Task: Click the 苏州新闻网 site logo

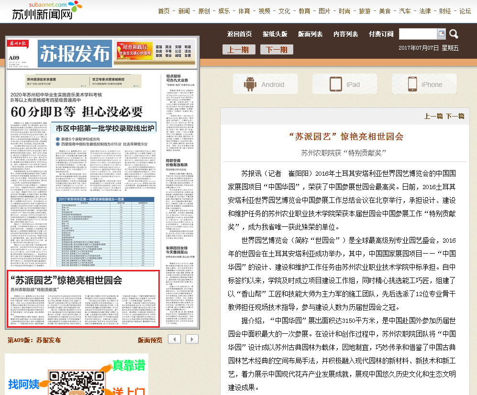Action: tap(46, 11)
